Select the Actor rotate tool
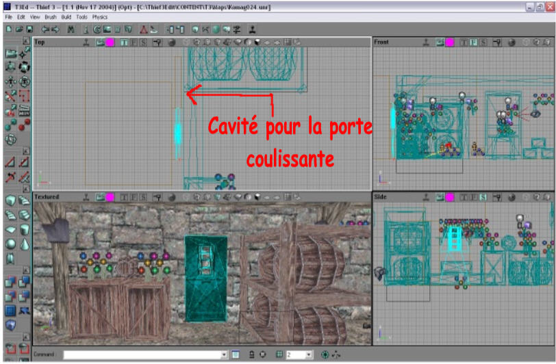556x364 pixels. tap(24, 67)
